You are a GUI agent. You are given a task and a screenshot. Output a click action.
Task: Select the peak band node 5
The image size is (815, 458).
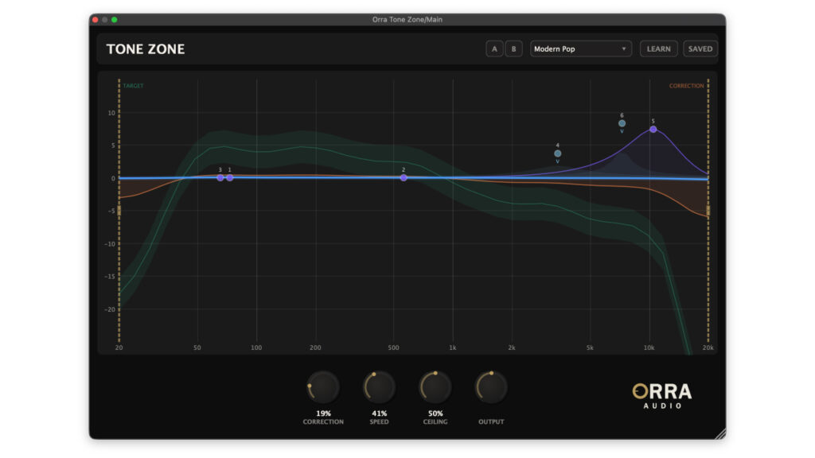tap(653, 129)
